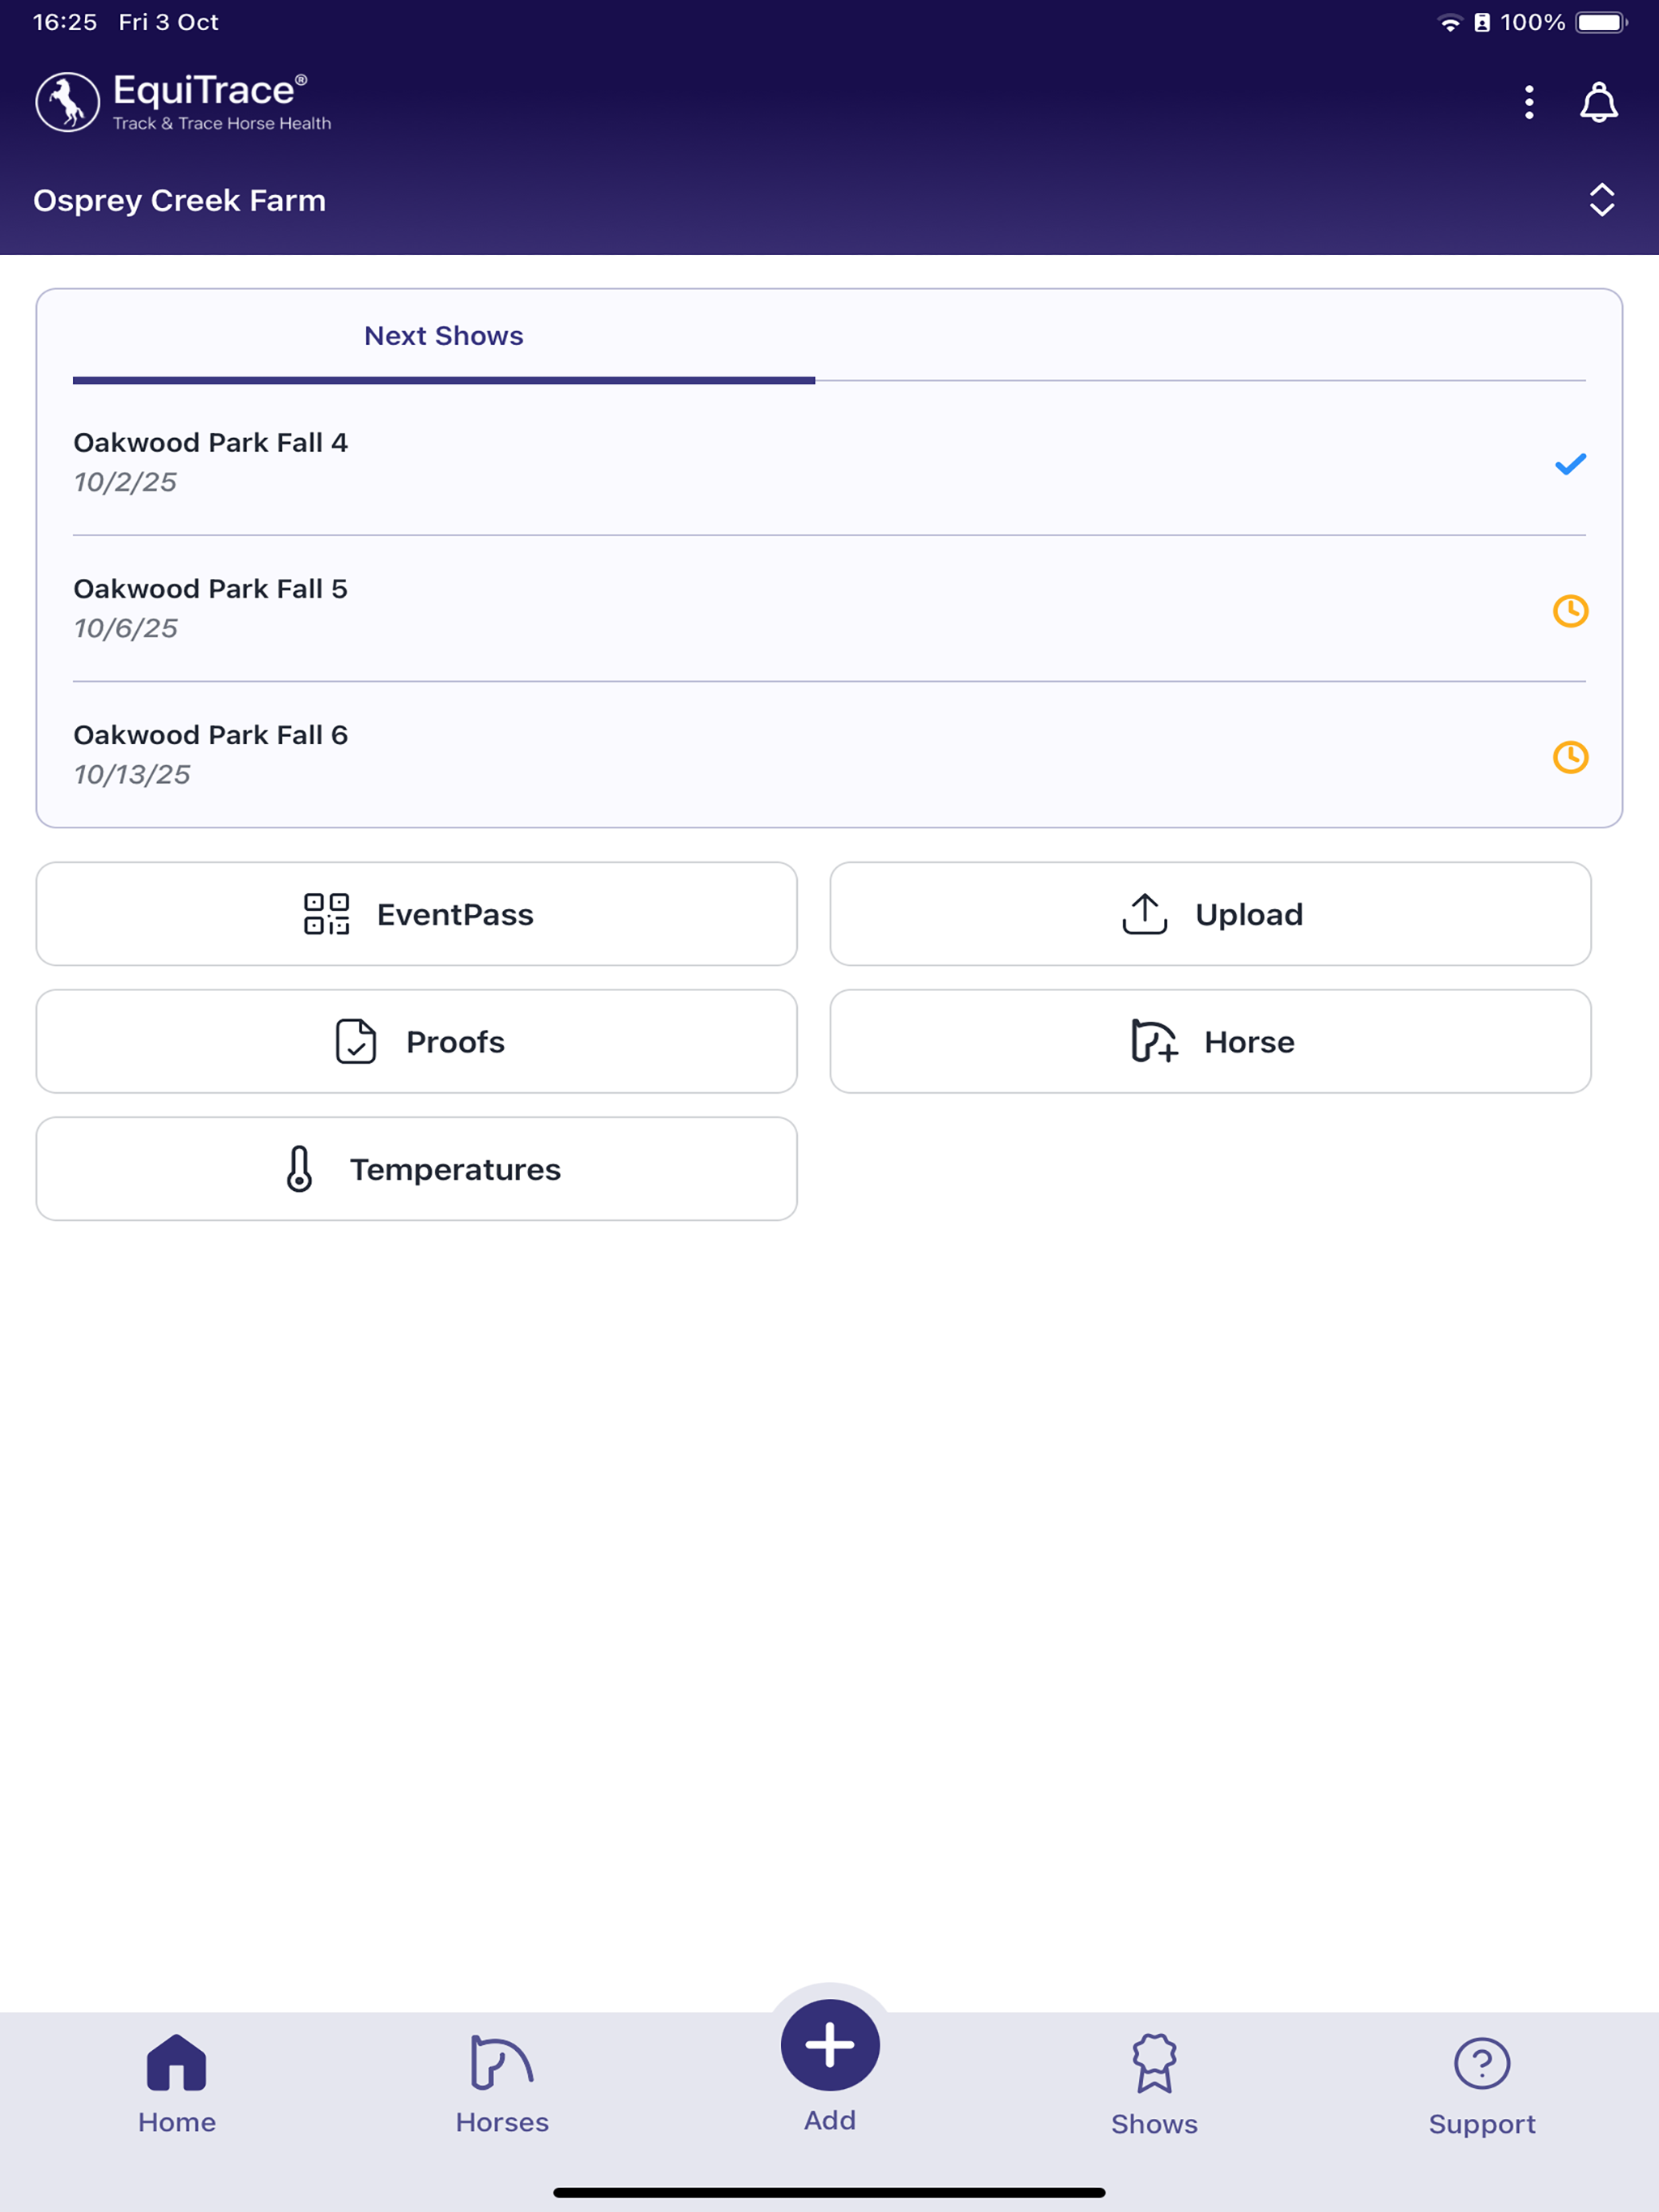Tap the Add plus button
The width and height of the screenshot is (1659, 2212).
829,2045
